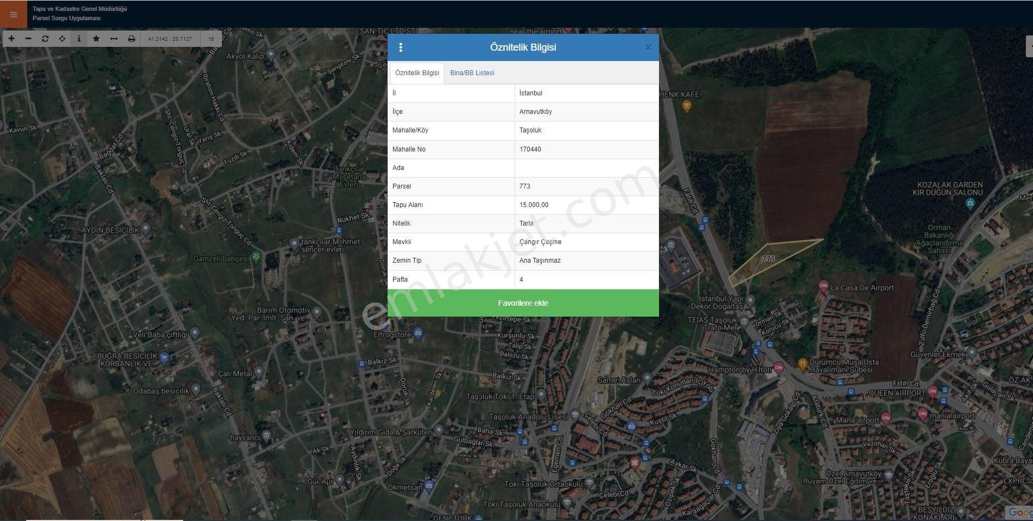This screenshot has height=521, width=1033.
Task: Open the Dürümcü Musa Usta restaurant marker
Action: click(x=802, y=364)
